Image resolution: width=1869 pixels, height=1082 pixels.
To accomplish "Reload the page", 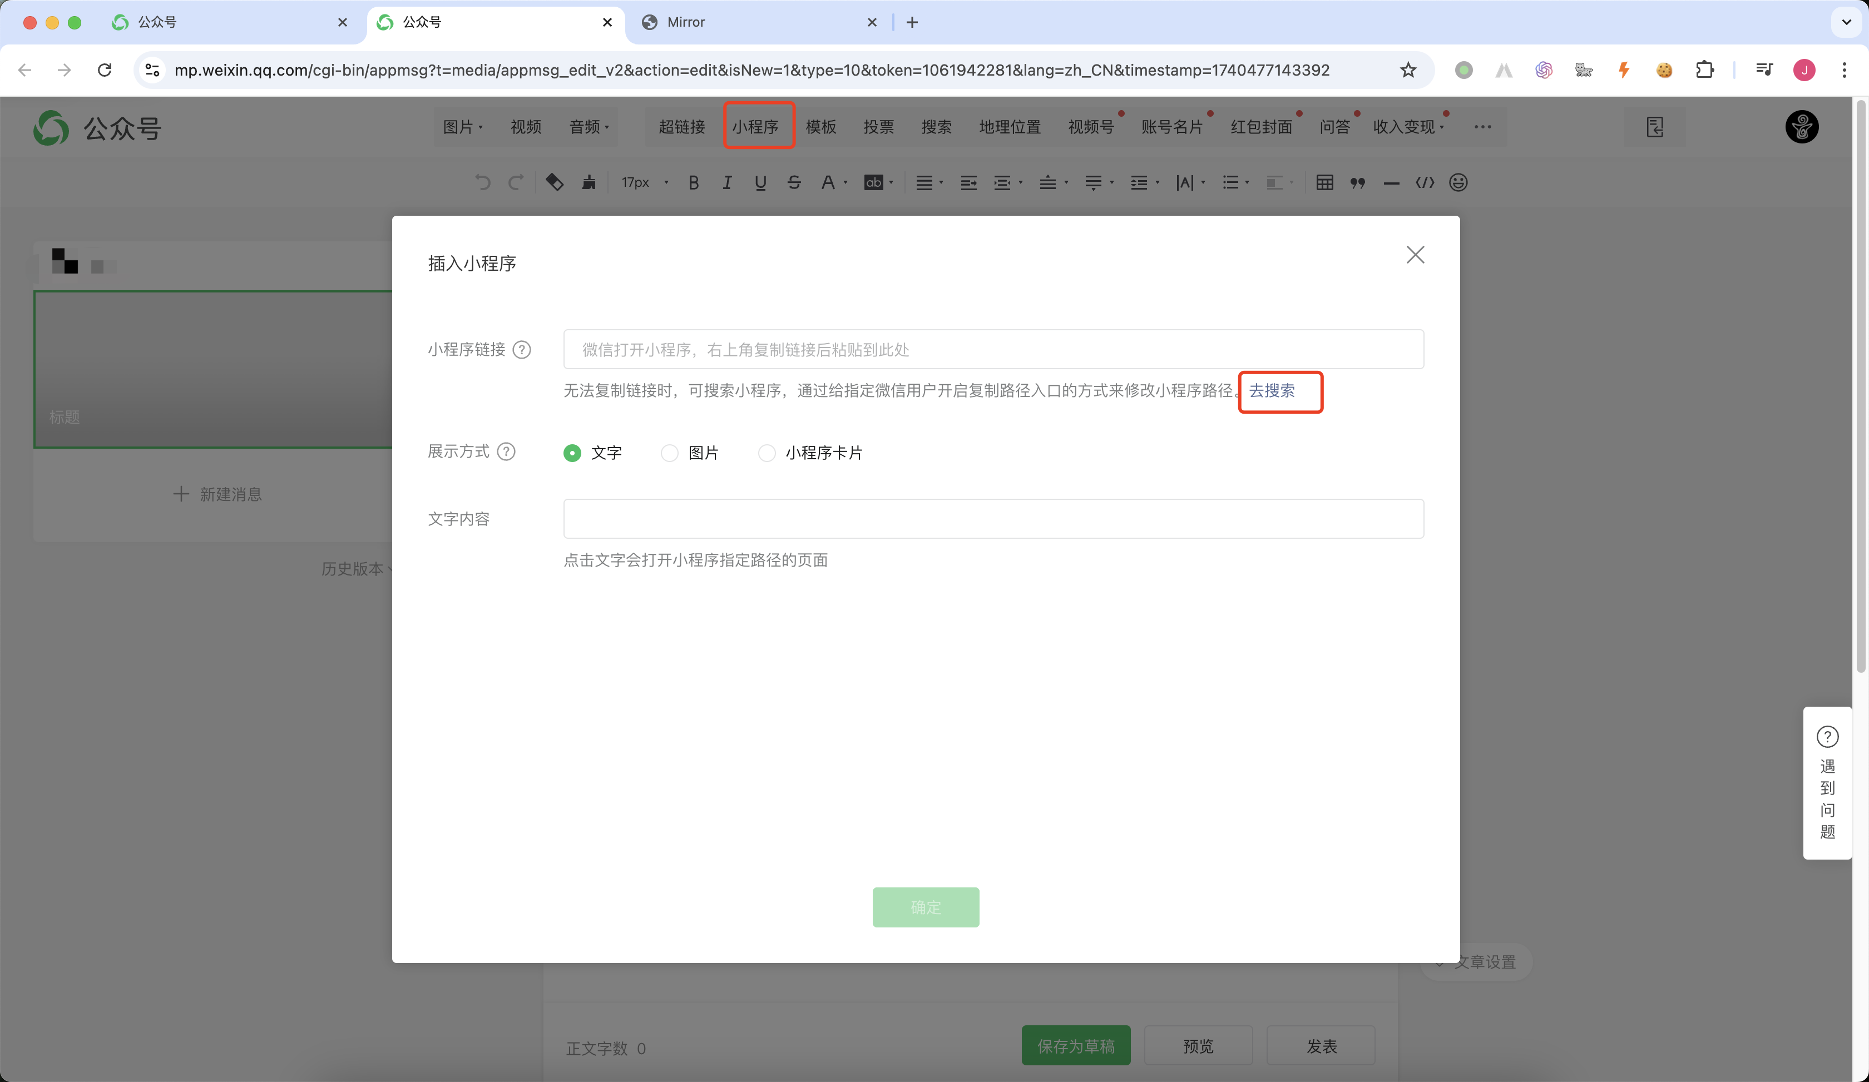I will tap(105, 71).
